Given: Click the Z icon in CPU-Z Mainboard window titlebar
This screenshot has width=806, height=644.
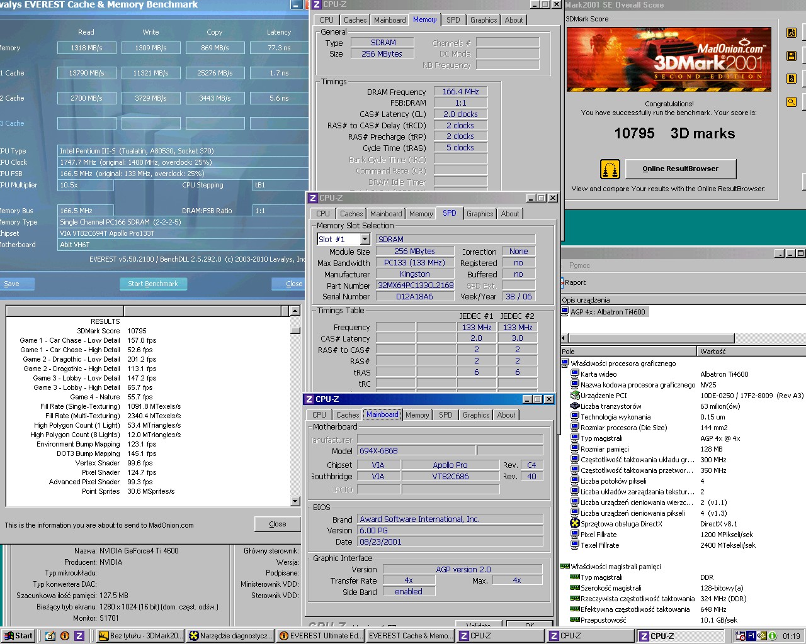Looking at the screenshot, I should (x=309, y=399).
